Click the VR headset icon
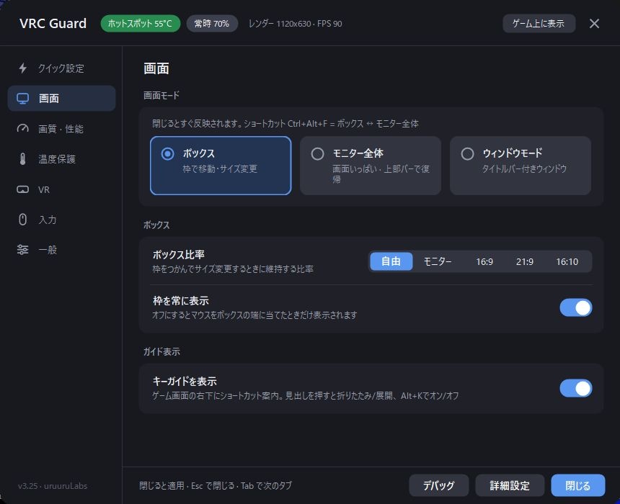The height and width of the screenshot is (504, 620). pyautogui.click(x=22, y=189)
